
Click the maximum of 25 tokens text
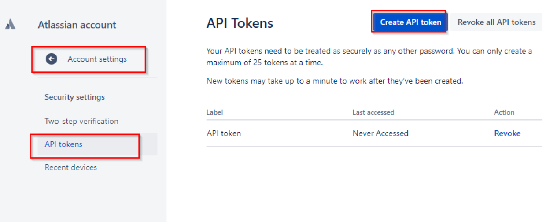coord(265,63)
